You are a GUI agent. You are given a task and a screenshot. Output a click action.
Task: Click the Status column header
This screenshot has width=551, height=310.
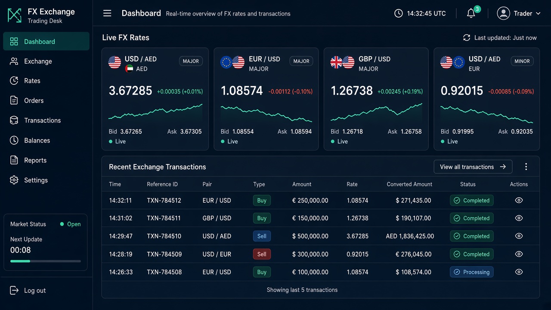467,184
